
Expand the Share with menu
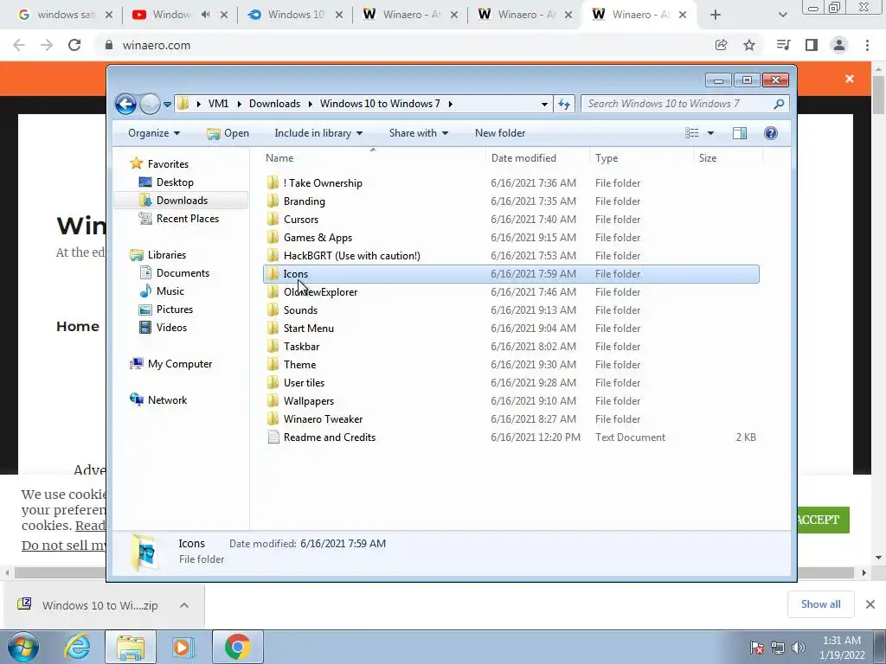pos(419,133)
